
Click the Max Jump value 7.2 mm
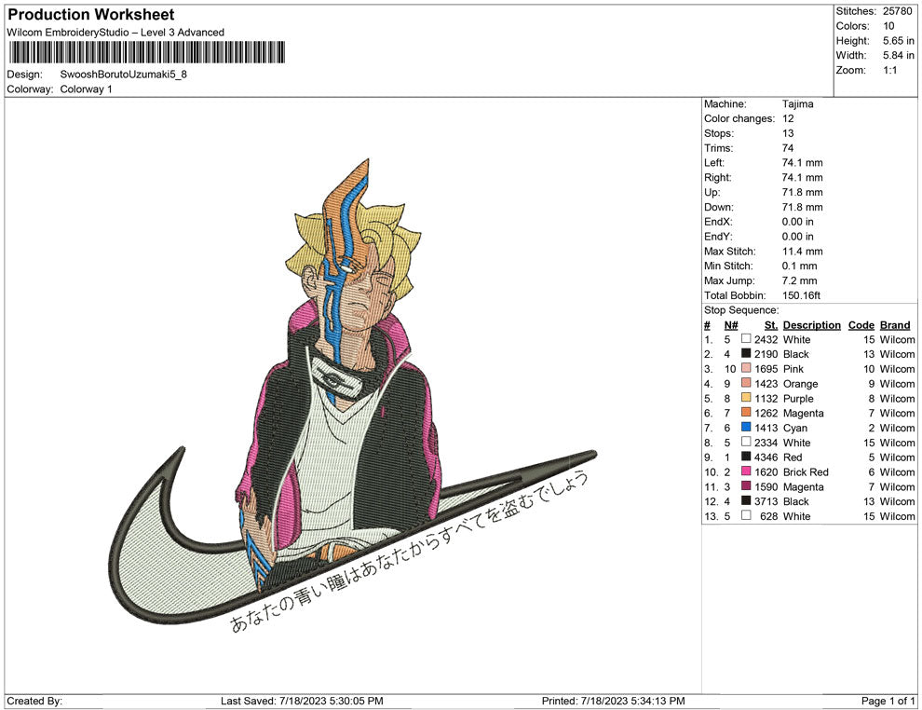[x=800, y=280]
